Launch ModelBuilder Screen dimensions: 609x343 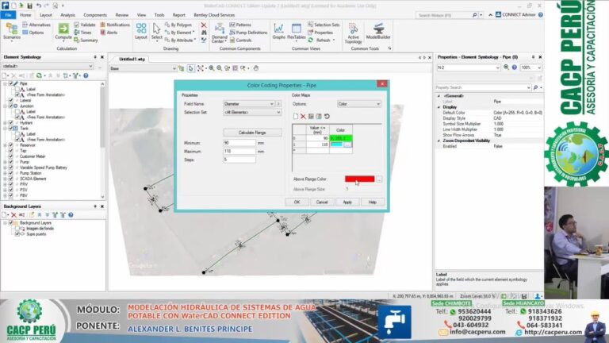[378, 31]
